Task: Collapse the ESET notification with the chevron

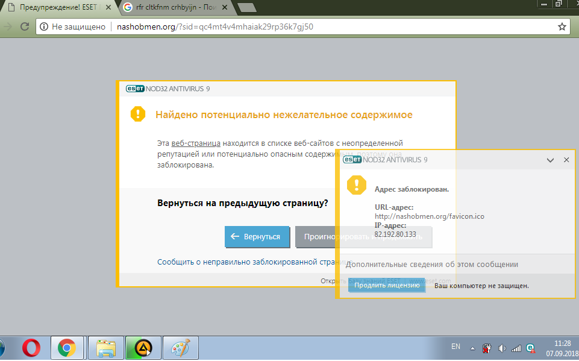Action: [549, 160]
